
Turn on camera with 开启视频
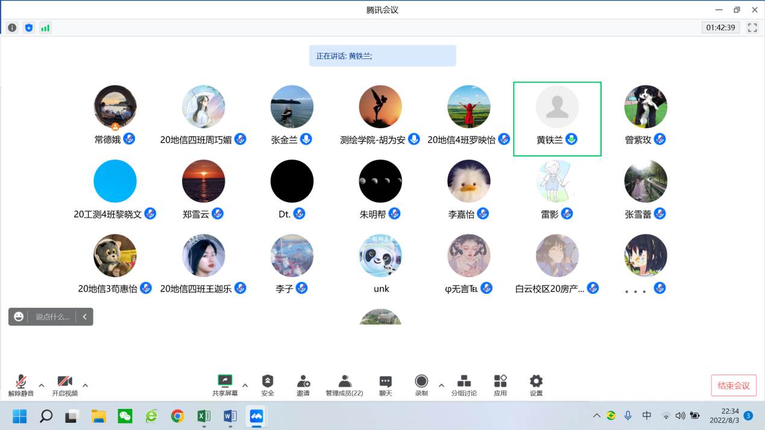(65, 385)
